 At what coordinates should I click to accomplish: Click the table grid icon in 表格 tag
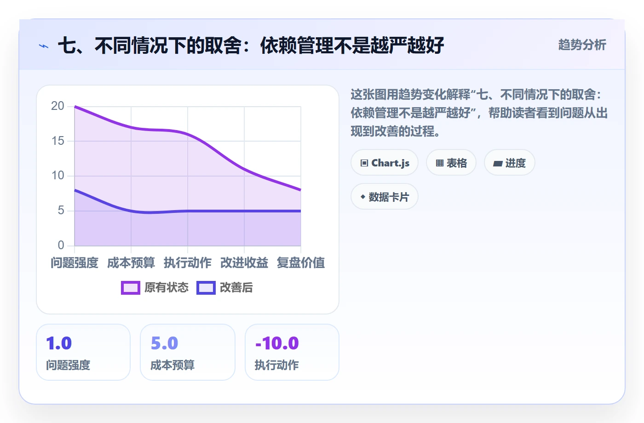tap(440, 163)
